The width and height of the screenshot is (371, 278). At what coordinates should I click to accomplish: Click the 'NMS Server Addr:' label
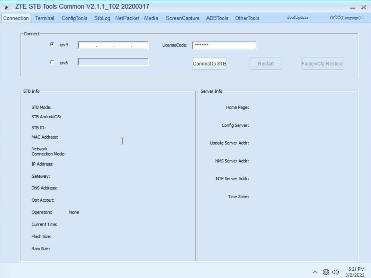[x=232, y=161]
